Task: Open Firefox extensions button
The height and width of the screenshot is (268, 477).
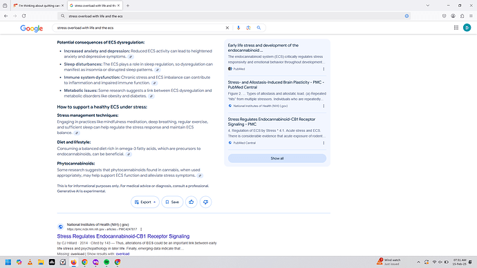Action: pyautogui.click(x=462, y=16)
